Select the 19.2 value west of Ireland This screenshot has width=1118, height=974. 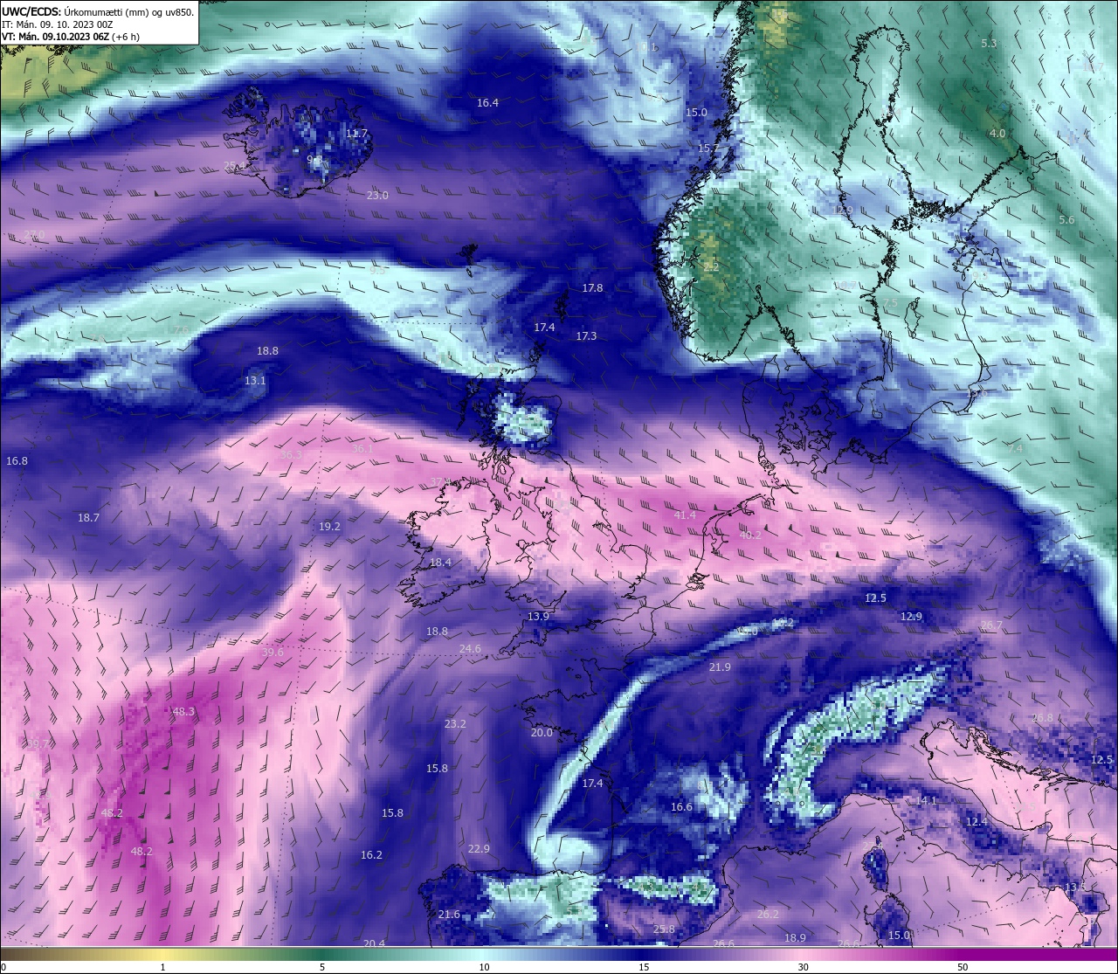tap(329, 527)
